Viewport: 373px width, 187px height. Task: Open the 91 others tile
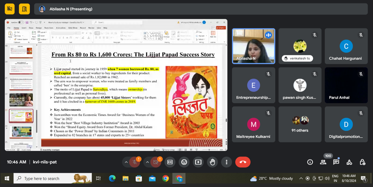tap(300, 124)
